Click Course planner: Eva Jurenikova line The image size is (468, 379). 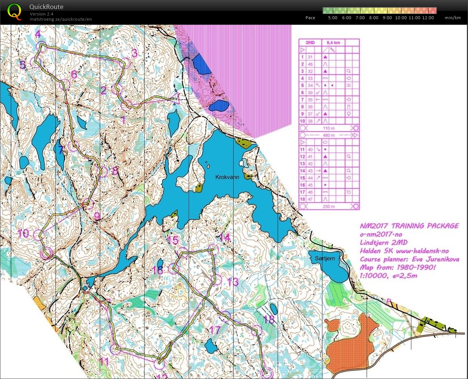coord(409,259)
